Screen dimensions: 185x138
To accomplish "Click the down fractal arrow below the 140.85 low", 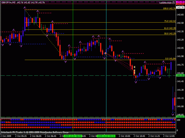I will (x=173, y=115).
